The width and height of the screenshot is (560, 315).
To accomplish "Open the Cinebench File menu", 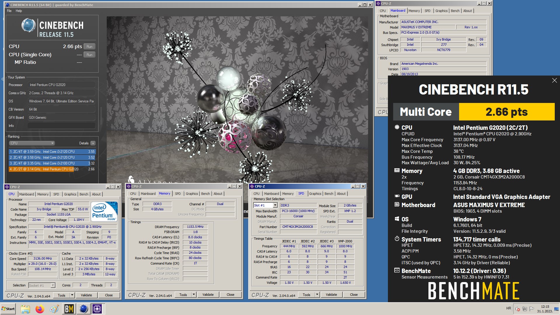I will pos(9,11).
